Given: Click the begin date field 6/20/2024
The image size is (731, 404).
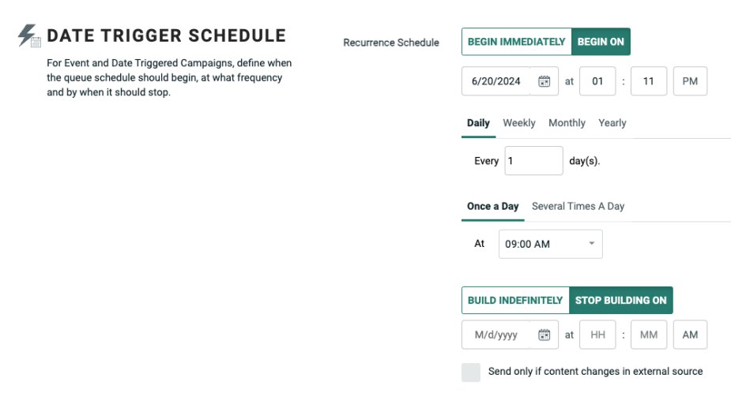Looking at the screenshot, I should (496, 81).
